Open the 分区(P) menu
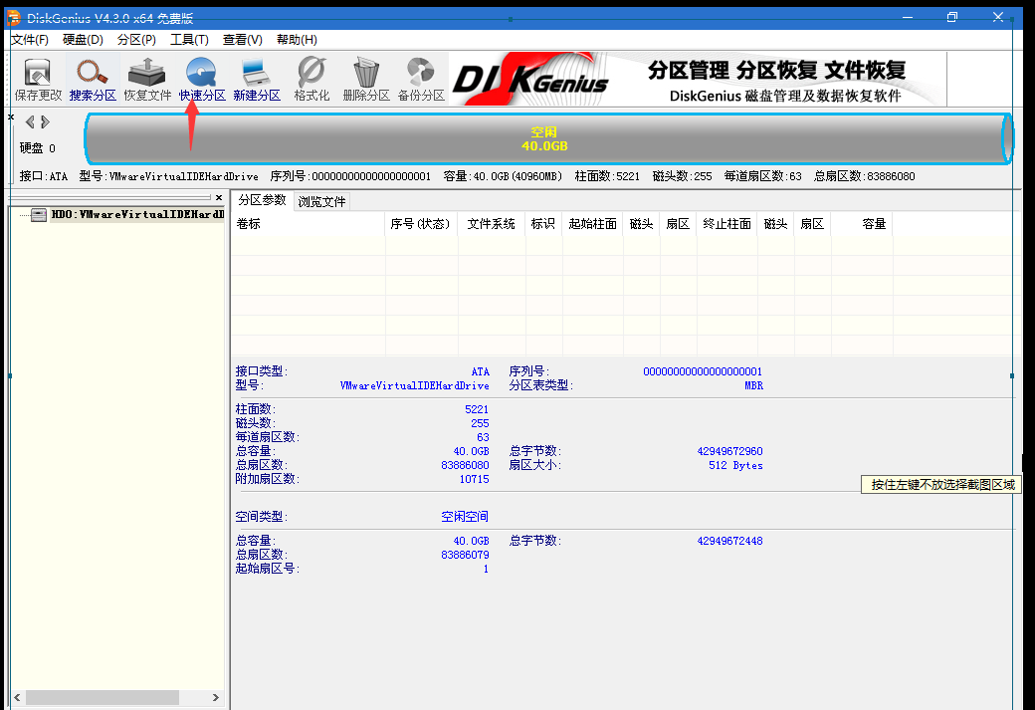Image resolution: width=1035 pixels, height=710 pixels. click(136, 40)
